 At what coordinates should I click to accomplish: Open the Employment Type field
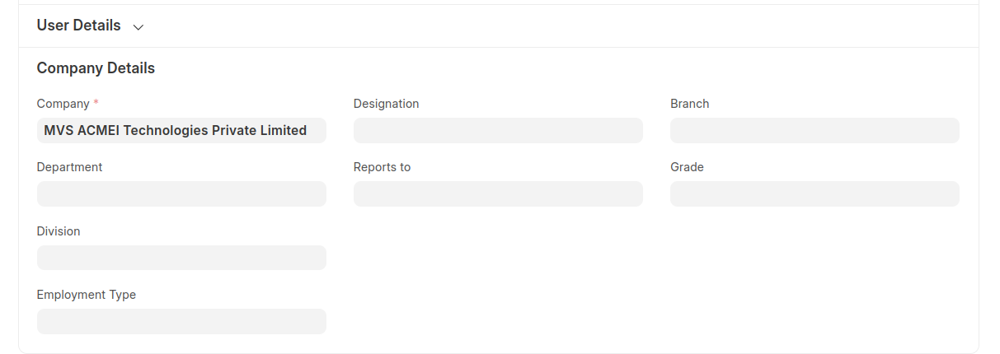click(x=181, y=321)
